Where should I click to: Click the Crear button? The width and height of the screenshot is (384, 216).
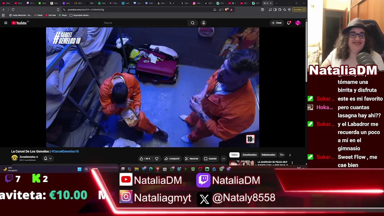pyautogui.click(x=277, y=23)
